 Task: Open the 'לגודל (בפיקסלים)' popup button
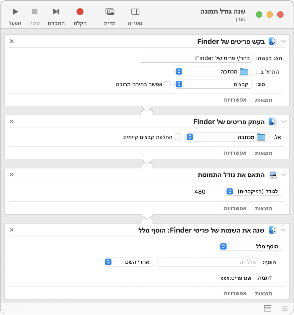coord(254,191)
